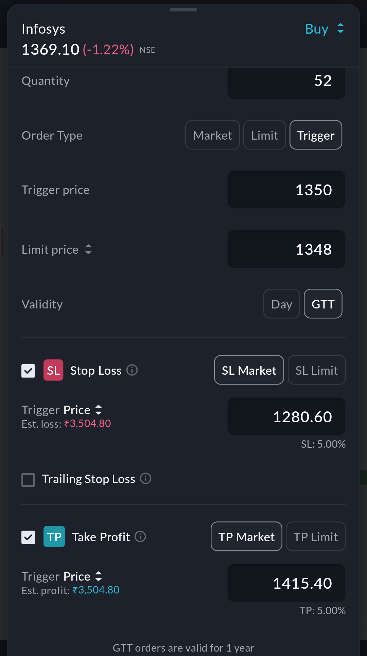Tap Trailing Stop Loss info icon
Viewport: 367px width, 656px height.
coord(146,478)
